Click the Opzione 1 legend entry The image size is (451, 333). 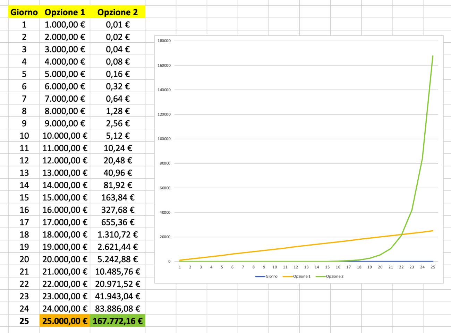(297, 276)
